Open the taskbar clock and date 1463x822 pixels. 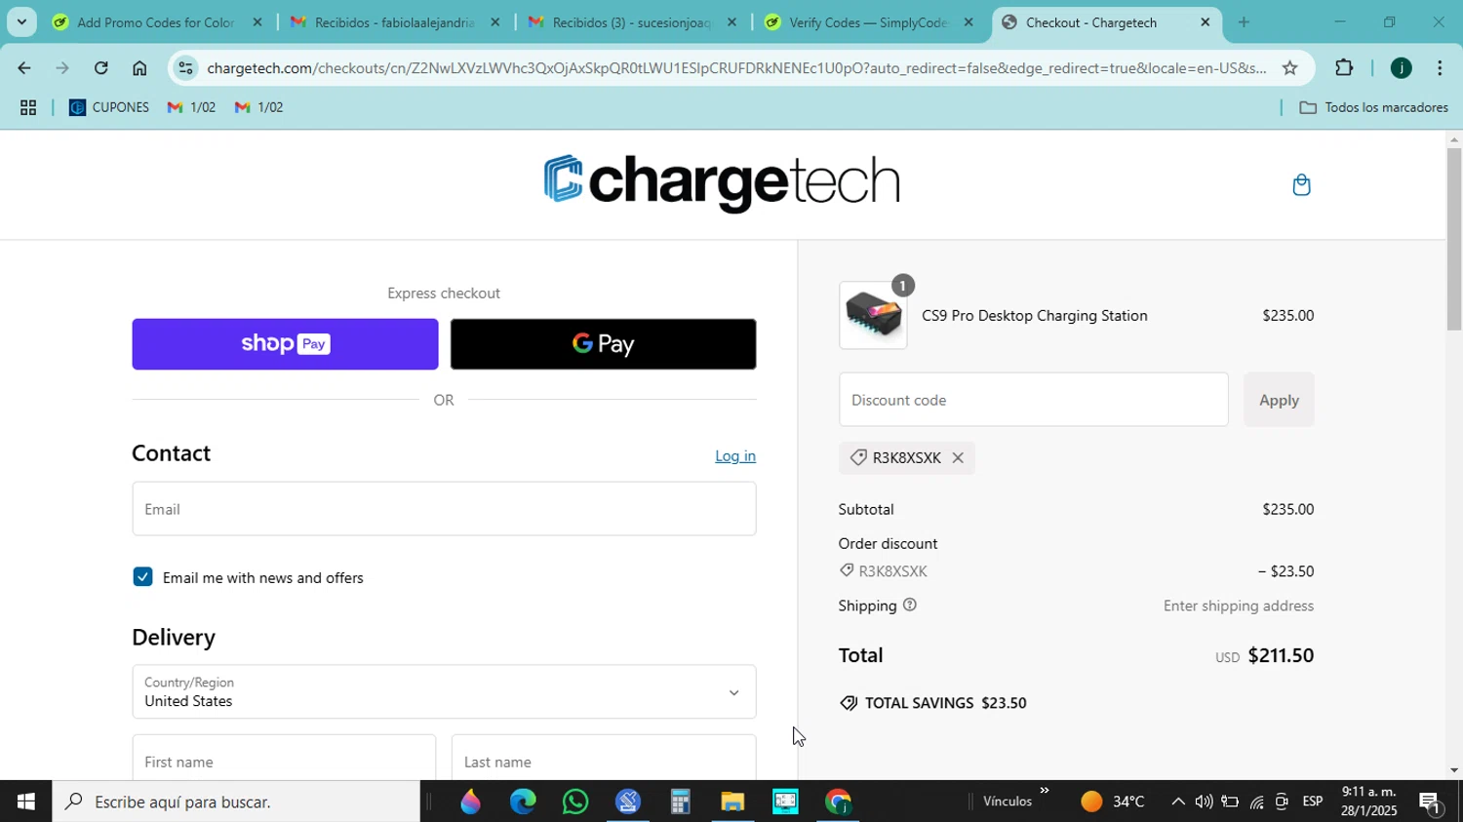(1369, 802)
